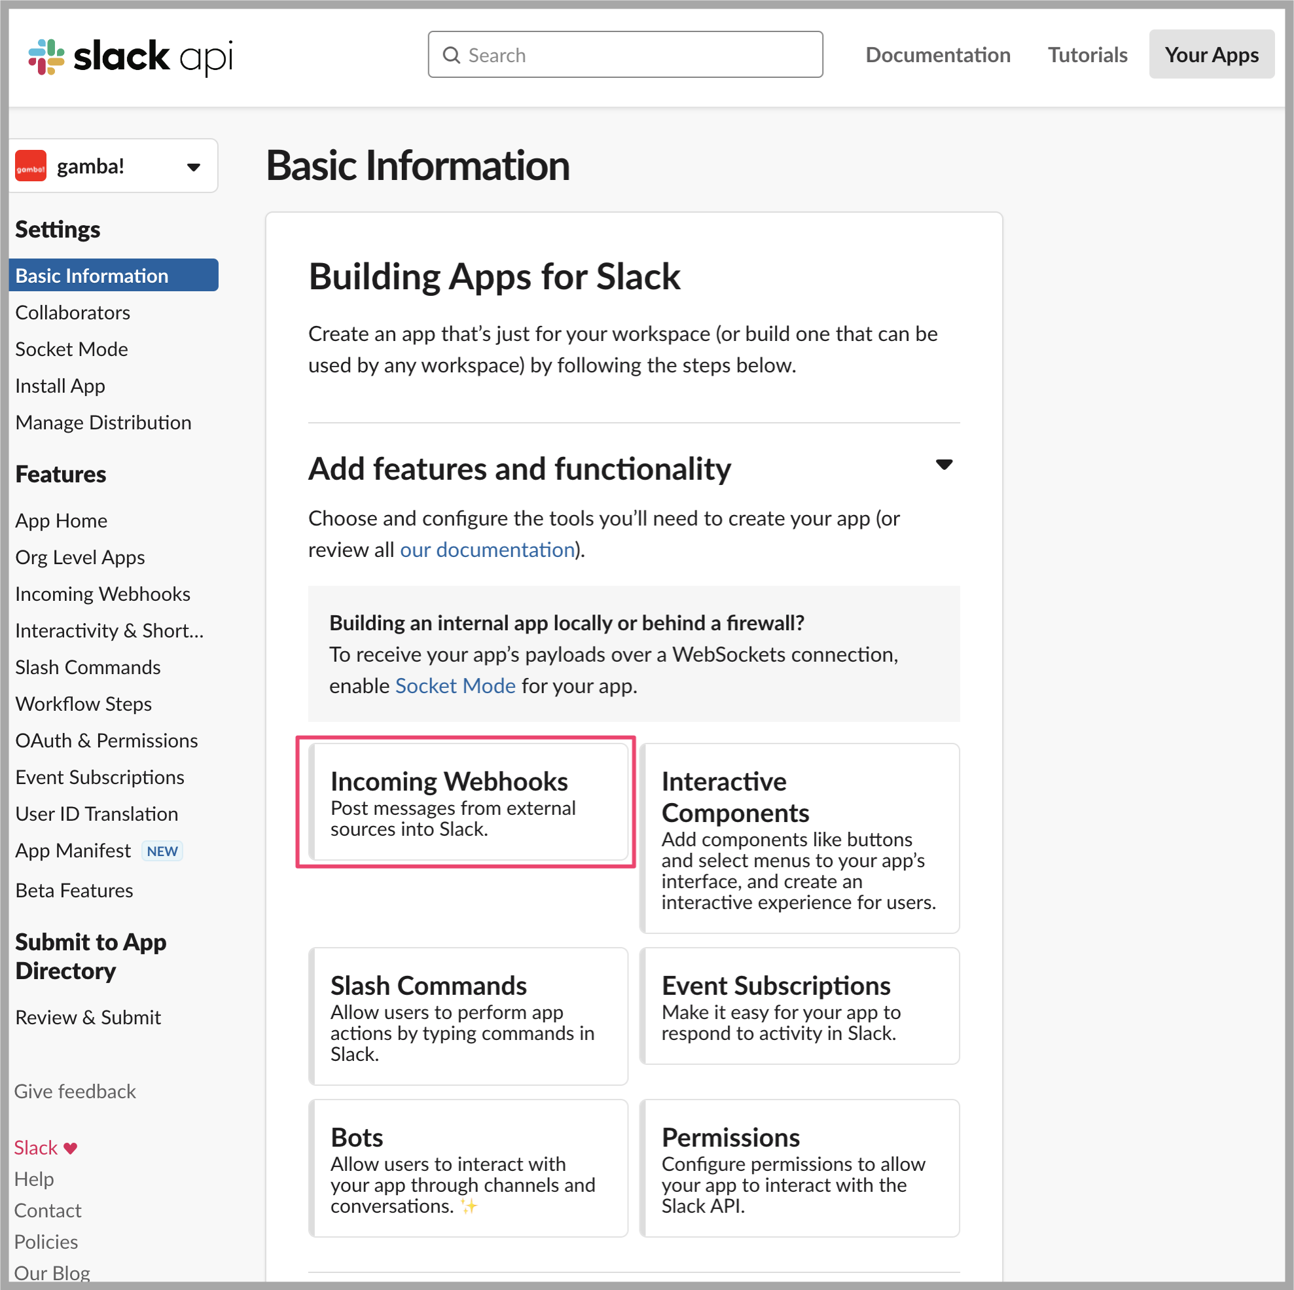Open App Home feature page
1294x1290 pixels.
click(61, 520)
